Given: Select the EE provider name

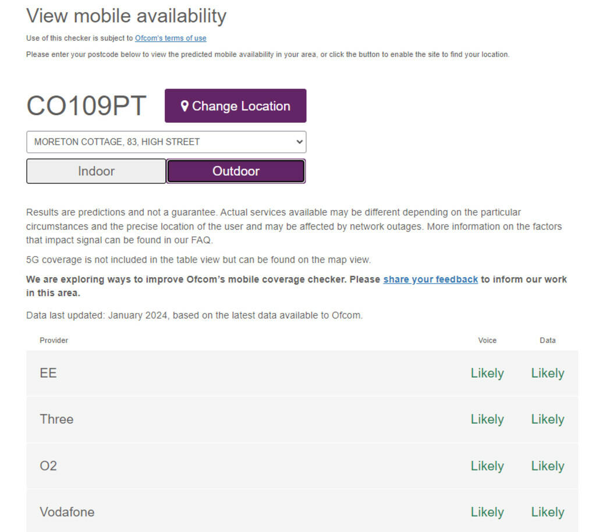Looking at the screenshot, I should [x=48, y=373].
